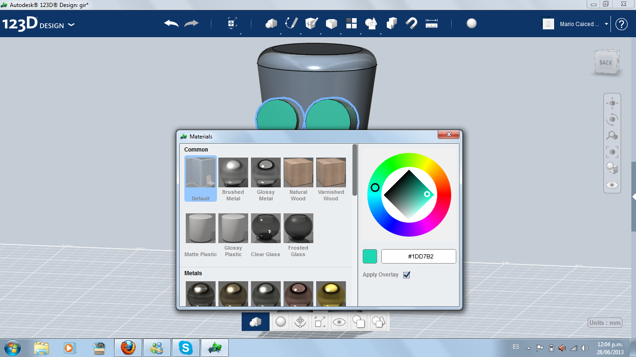Click the Undo arrow in the top toolbar
This screenshot has width=636, height=357.
[171, 23]
